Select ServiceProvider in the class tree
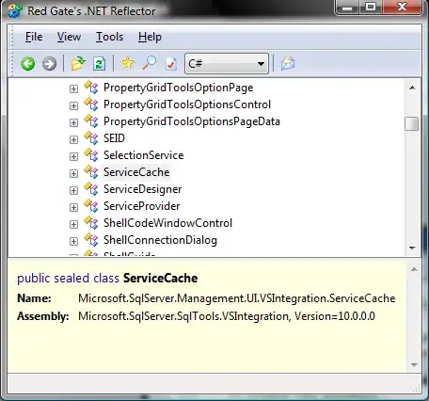The width and height of the screenshot is (429, 401). 142,206
